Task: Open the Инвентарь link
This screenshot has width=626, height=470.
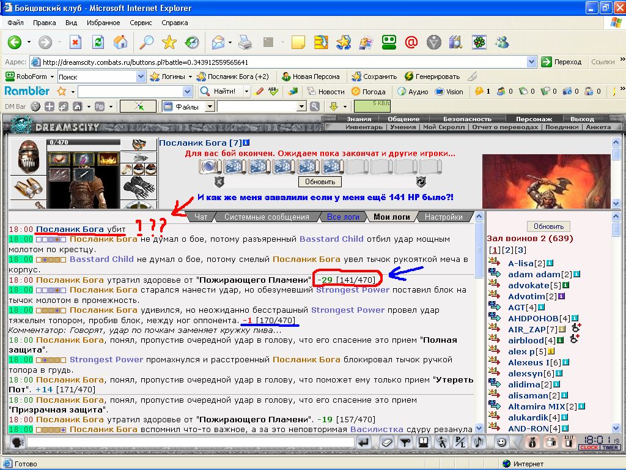Action: (364, 127)
